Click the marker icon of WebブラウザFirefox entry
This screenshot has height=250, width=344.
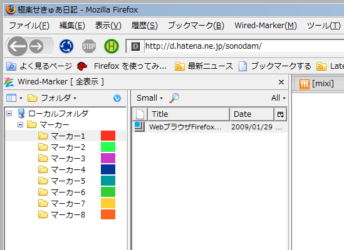pyautogui.click(x=140, y=127)
